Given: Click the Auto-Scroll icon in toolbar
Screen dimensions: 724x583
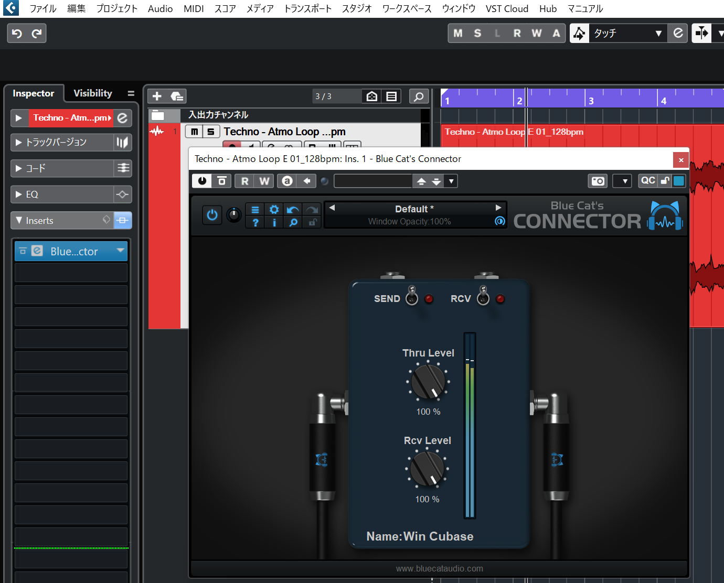Looking at the screenshot, I should click(701, 33).
